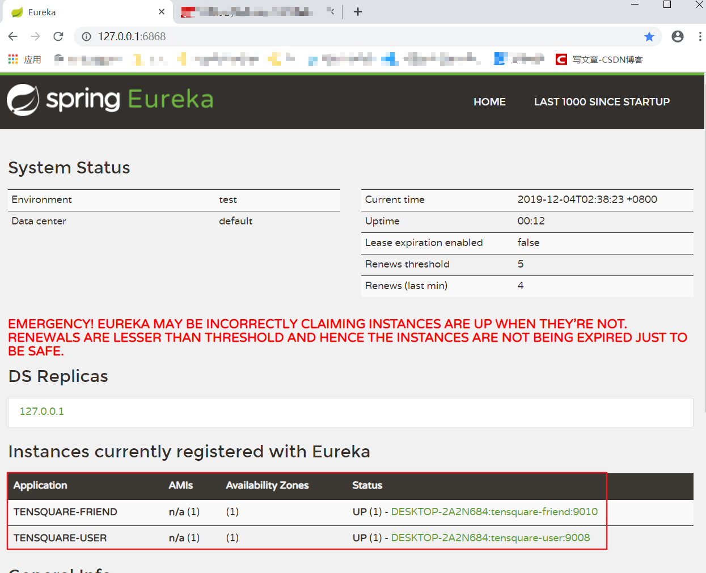Open the Chrome three-dot menu
Image resolution: width=706 pixels, height=573 pixels.
[x=700, y=36]
